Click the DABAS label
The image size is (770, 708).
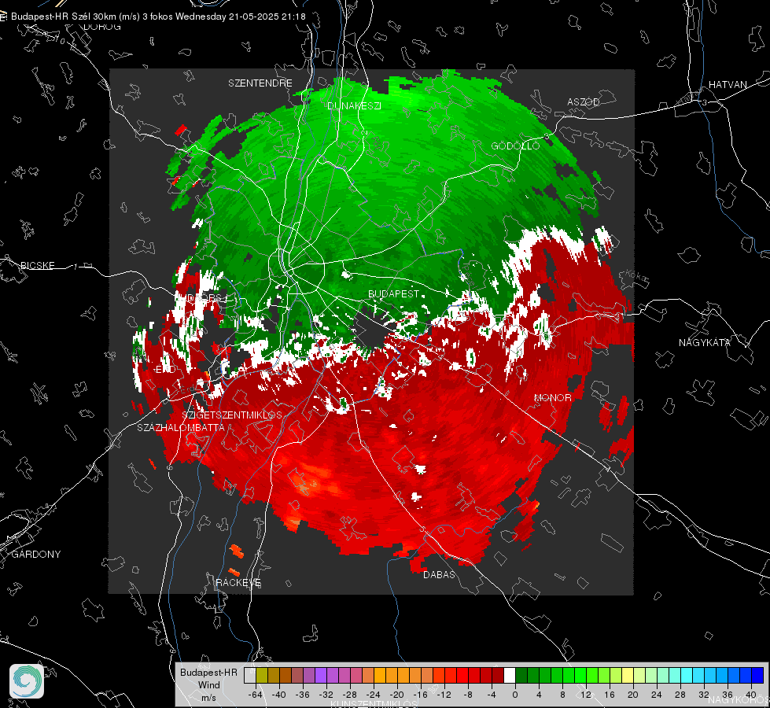[440, 574]
